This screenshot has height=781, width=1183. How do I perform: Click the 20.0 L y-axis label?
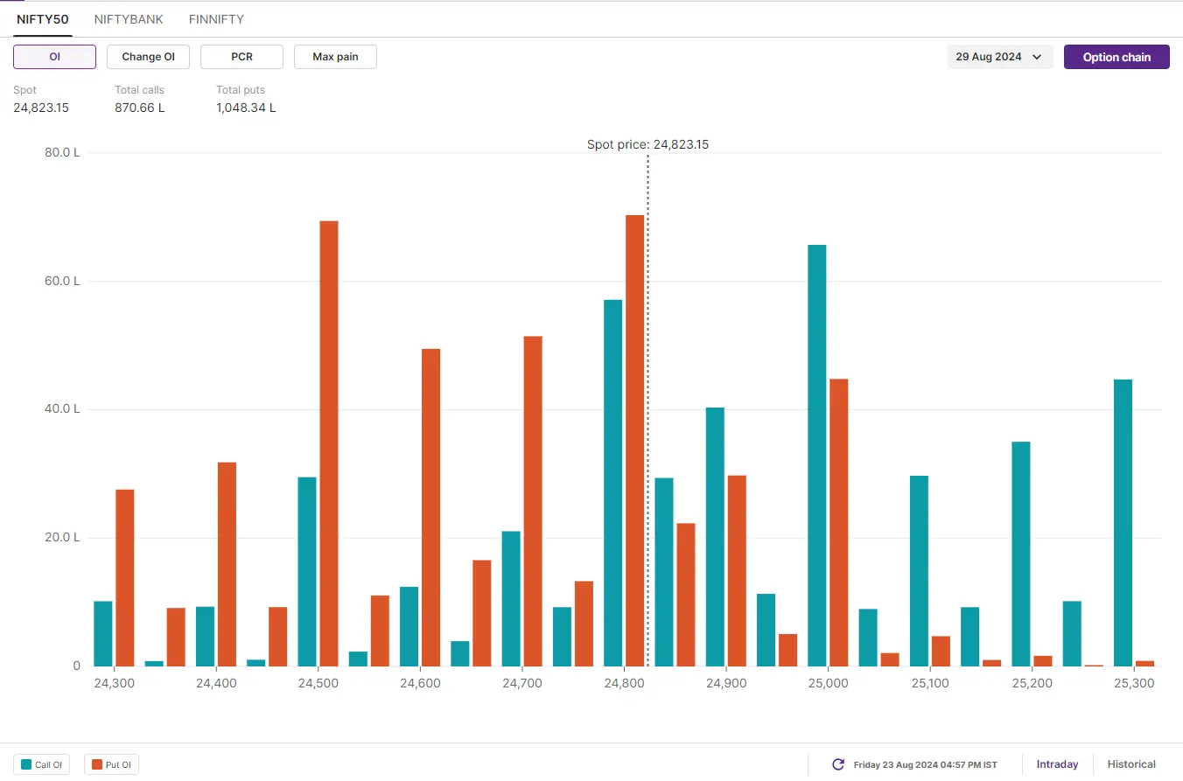62,538
